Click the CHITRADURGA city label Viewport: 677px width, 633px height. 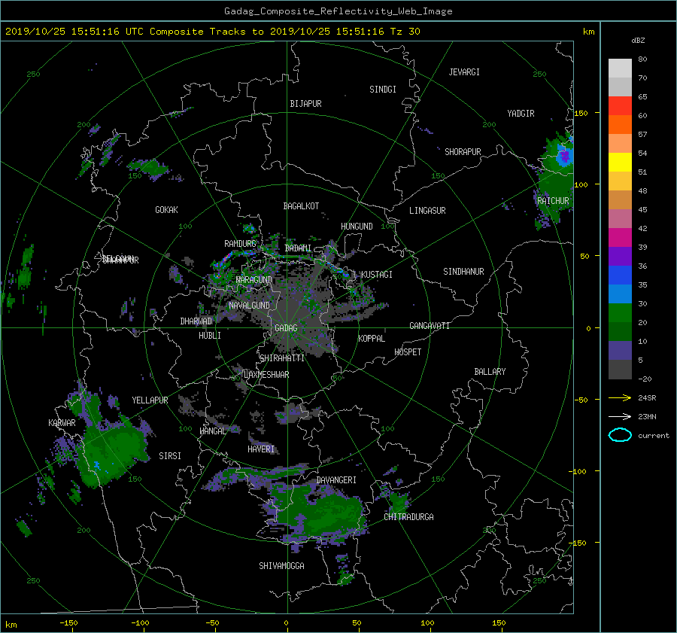(408, 517)
